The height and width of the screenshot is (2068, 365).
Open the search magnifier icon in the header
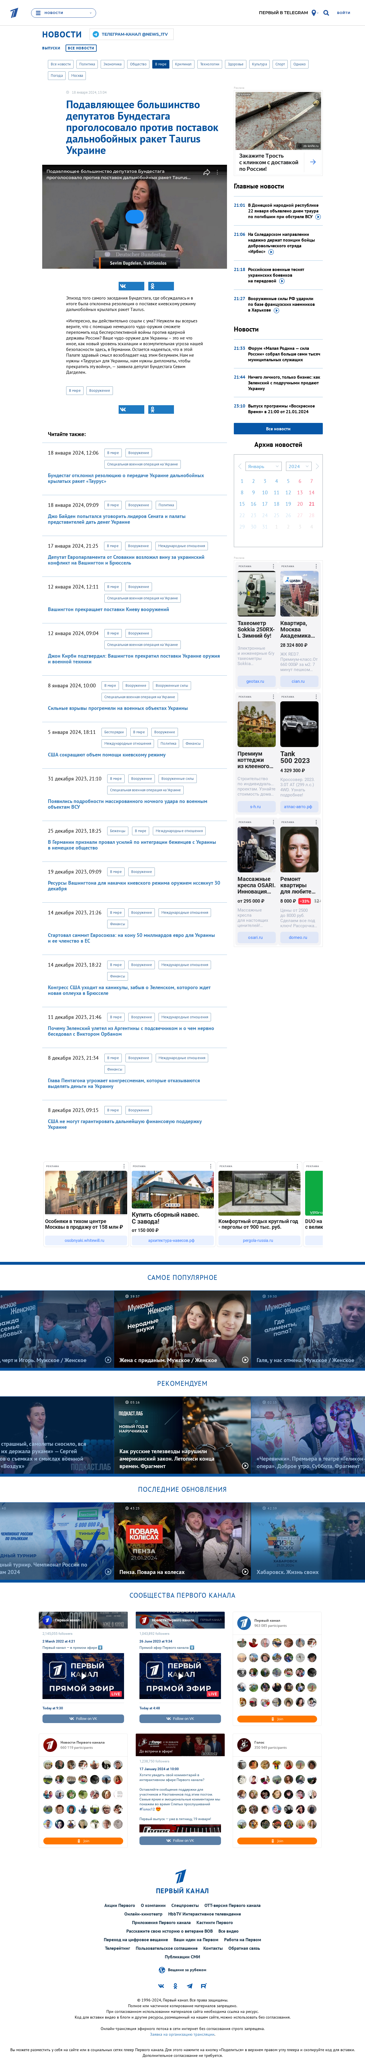tap(326, 13)
